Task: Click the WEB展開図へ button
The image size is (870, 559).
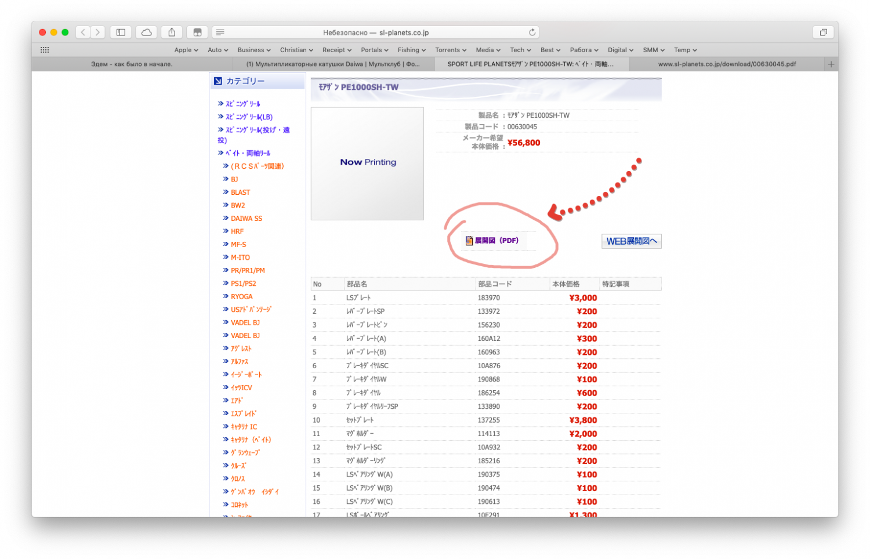Action: point(632,241)
